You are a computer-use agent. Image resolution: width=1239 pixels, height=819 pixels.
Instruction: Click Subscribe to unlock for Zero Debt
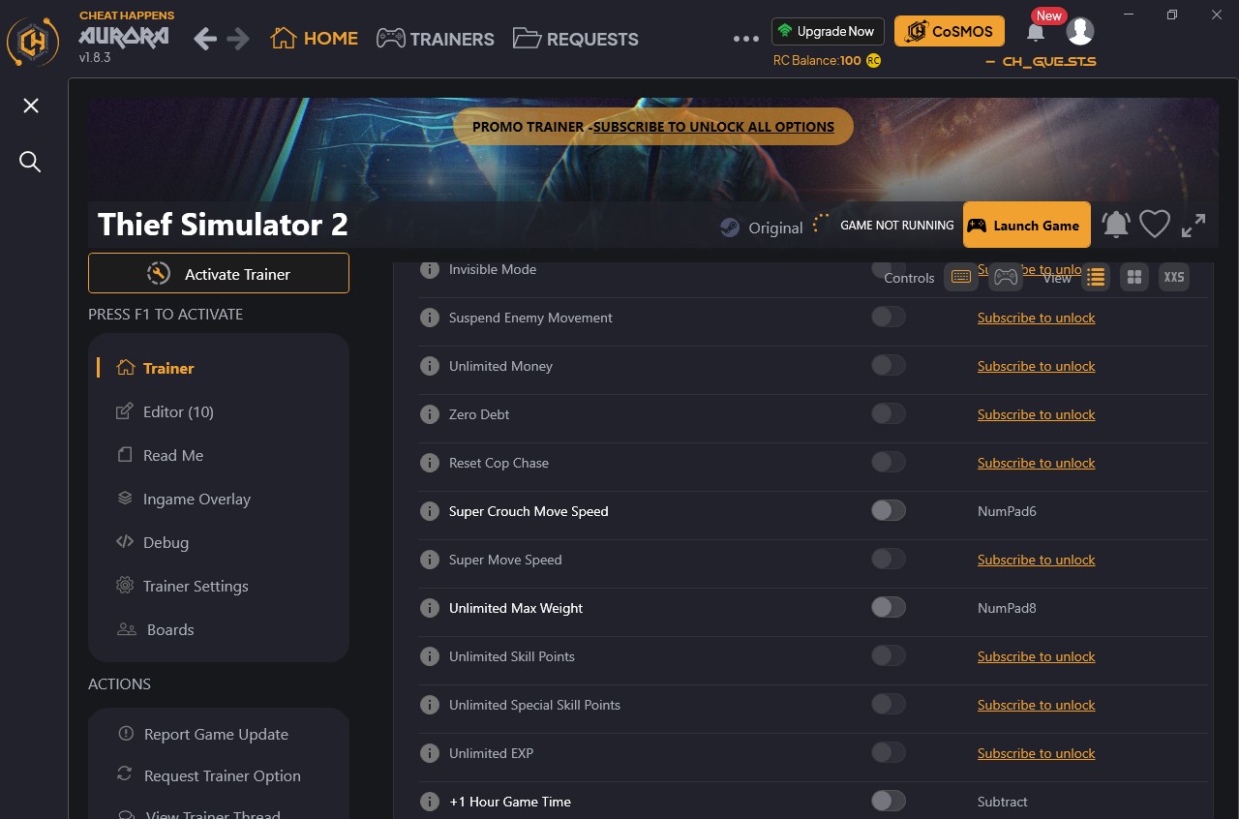point(1037,414)
